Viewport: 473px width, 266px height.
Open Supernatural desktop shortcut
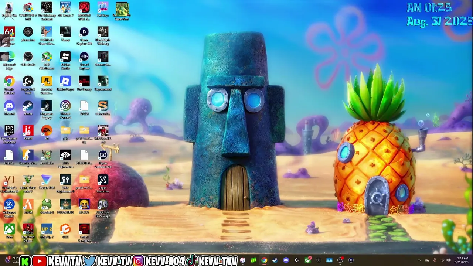(x=103, y=84)
